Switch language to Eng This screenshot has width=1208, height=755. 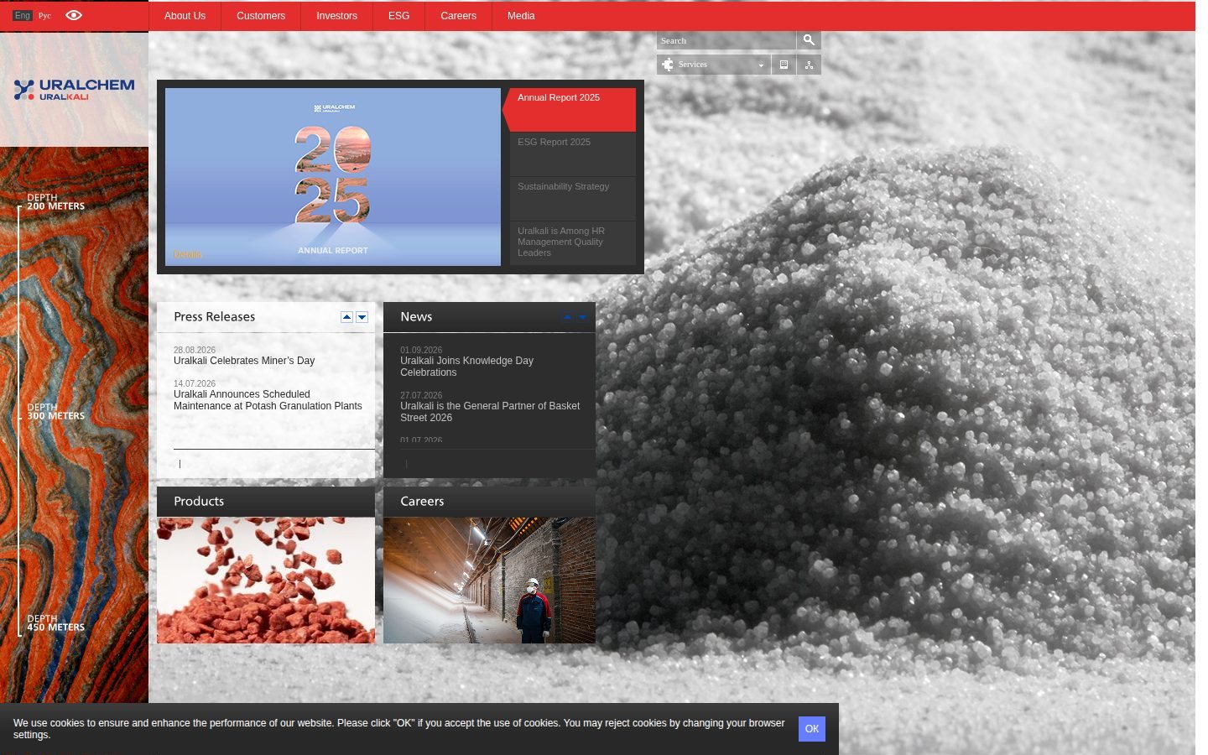pos(23,16)
